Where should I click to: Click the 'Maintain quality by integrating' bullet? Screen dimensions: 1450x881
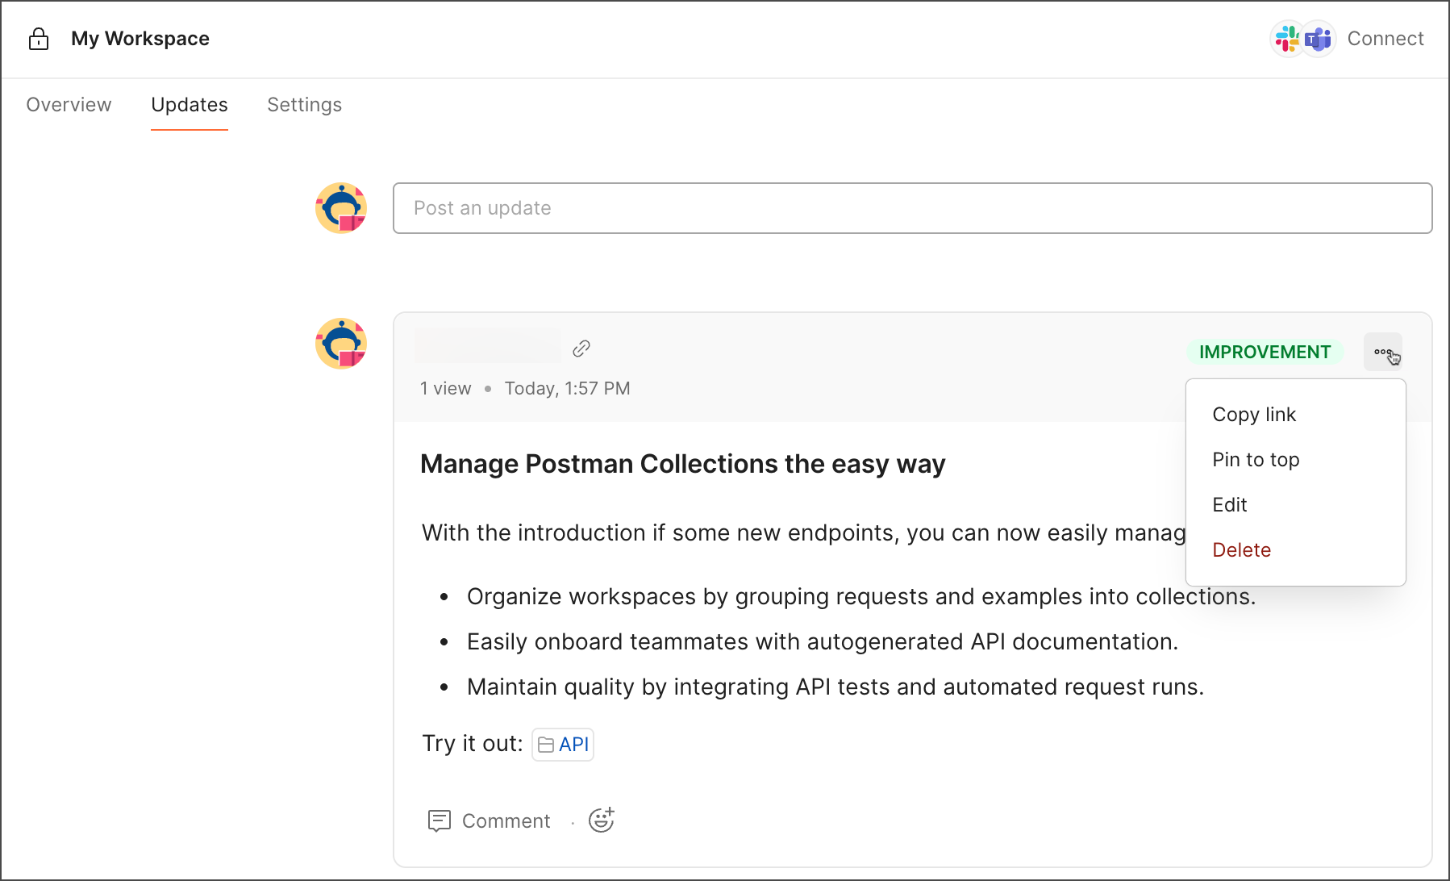point(835,687)
